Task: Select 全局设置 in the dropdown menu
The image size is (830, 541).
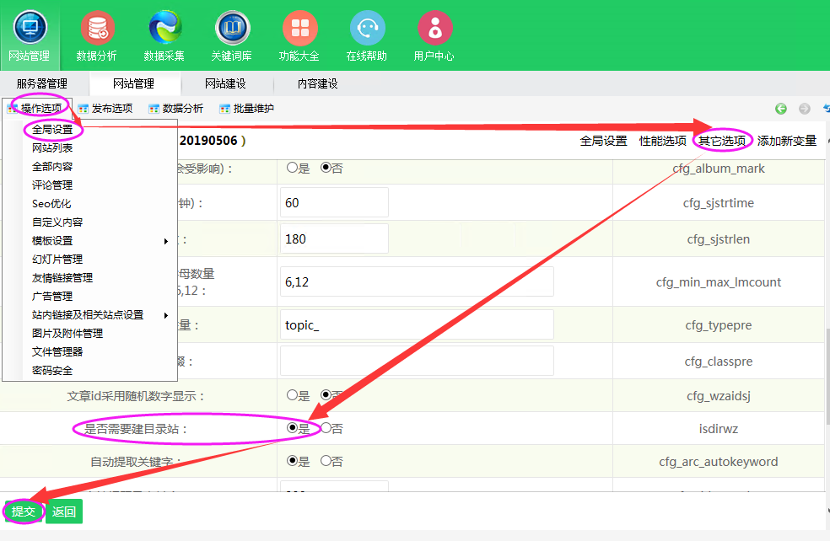Action: point(52,130)
